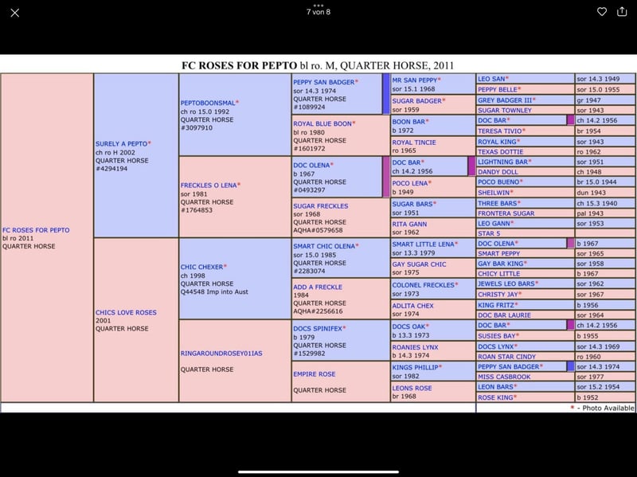Select the ROYAL TINCIE link
The image size is (637, 477).
(x=414, y=143)
